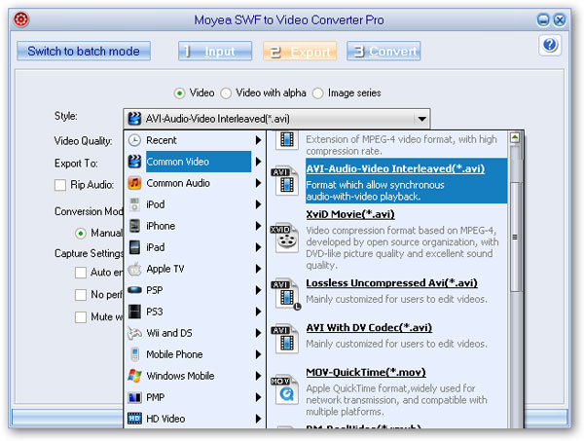Select the Manual conversion mode radio button
Screen dimensions: 584x441
pos(81,234)
